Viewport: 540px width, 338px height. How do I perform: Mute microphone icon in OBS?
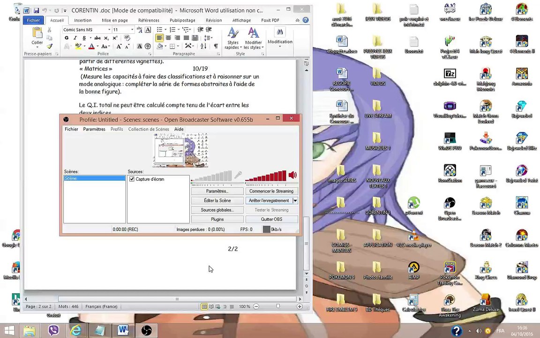tap(238, 175)
